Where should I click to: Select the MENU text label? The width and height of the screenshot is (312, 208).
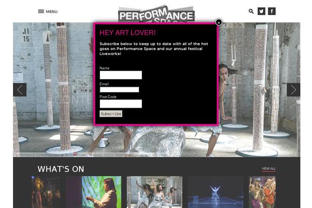(51, 11)
